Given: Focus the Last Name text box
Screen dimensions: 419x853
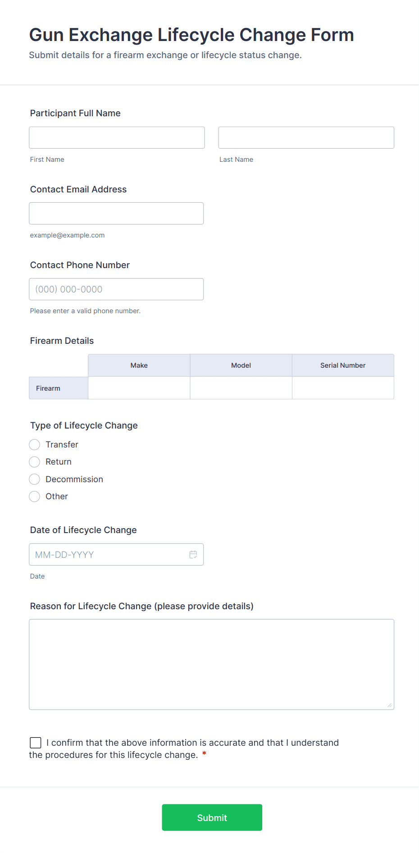Looking at the screenshot, I should coord(306,137).
